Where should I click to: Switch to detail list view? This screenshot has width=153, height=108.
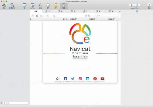89,15
